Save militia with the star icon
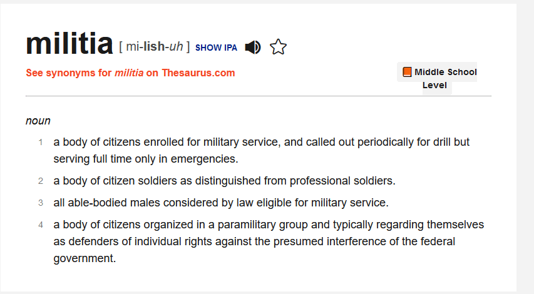Screen dimensions: 534x294 coord(278,47)
